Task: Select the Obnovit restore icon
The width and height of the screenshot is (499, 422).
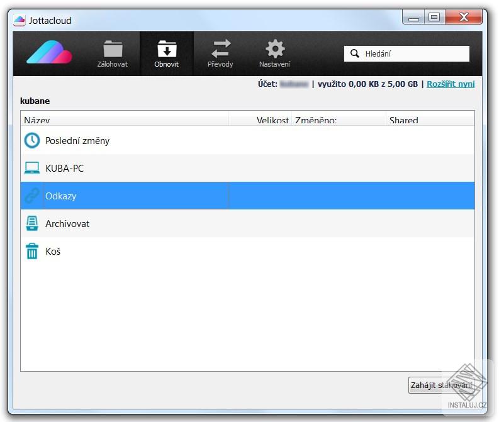Action: click(167, 49)
